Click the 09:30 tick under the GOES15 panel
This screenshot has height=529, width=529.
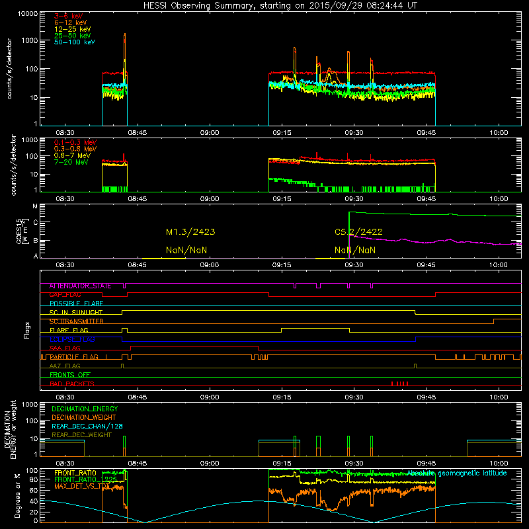point(354,265)
